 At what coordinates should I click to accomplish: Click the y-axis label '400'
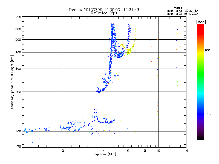18,52
